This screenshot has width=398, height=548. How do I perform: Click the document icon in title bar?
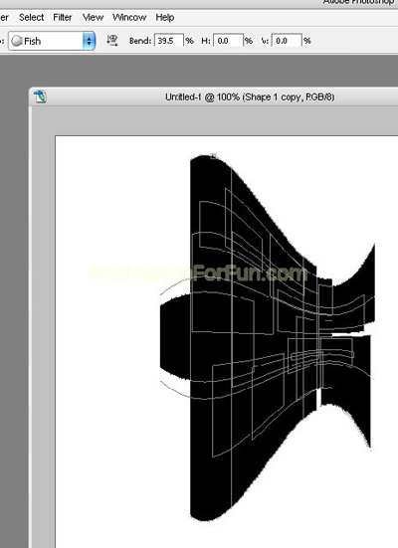40,96
